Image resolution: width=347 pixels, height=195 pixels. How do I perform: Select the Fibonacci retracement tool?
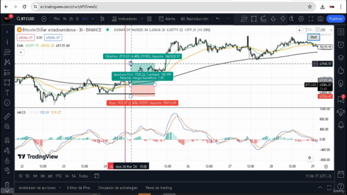coord(7,52)
